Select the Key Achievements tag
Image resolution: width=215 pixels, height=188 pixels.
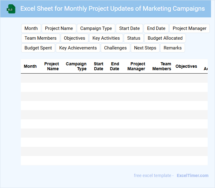point(78,48)
